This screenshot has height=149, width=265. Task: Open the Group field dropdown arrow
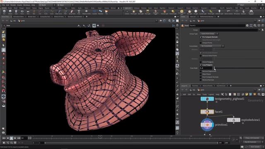tap(260, 30)
